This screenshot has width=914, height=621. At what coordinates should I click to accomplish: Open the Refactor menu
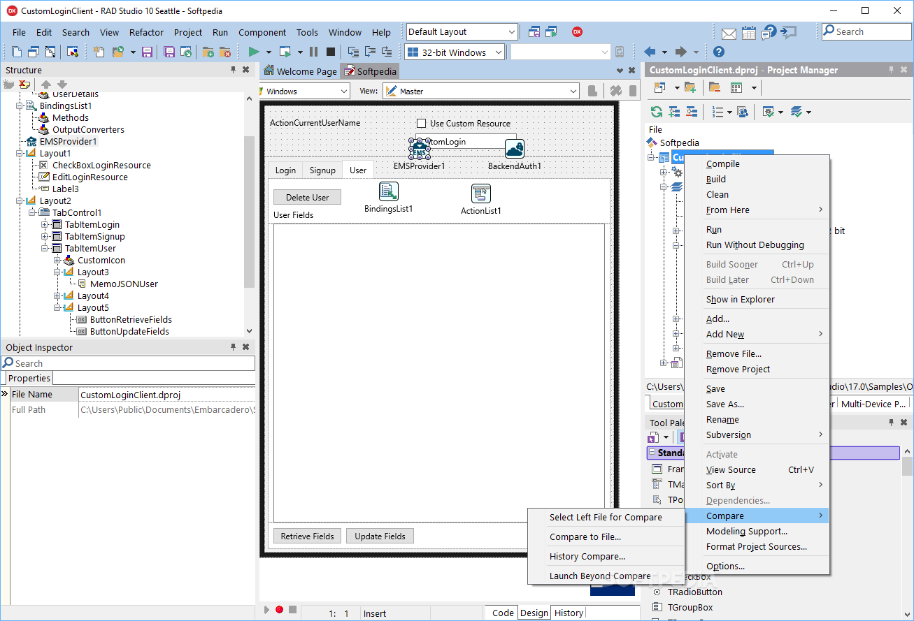click(146, 32)
